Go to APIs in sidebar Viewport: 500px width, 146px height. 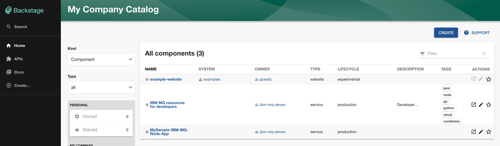click(18, 59)
